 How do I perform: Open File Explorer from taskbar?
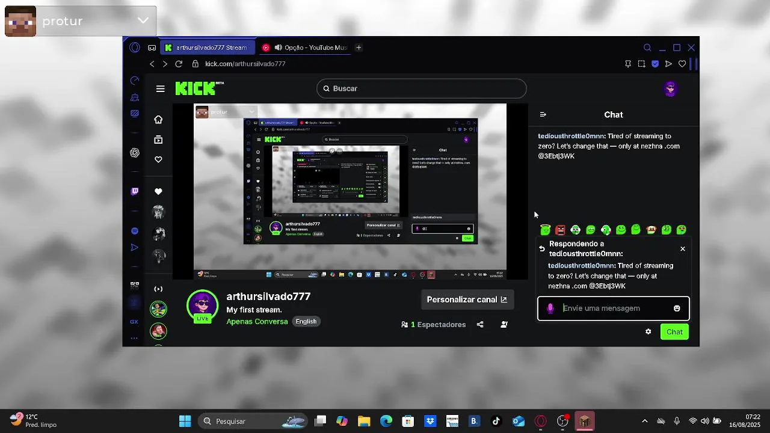pos(364,421)
